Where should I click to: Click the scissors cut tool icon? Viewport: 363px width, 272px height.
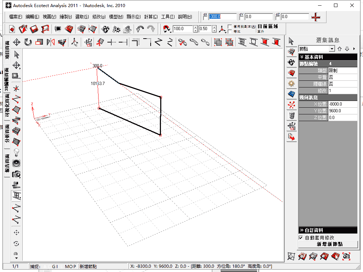100,42
